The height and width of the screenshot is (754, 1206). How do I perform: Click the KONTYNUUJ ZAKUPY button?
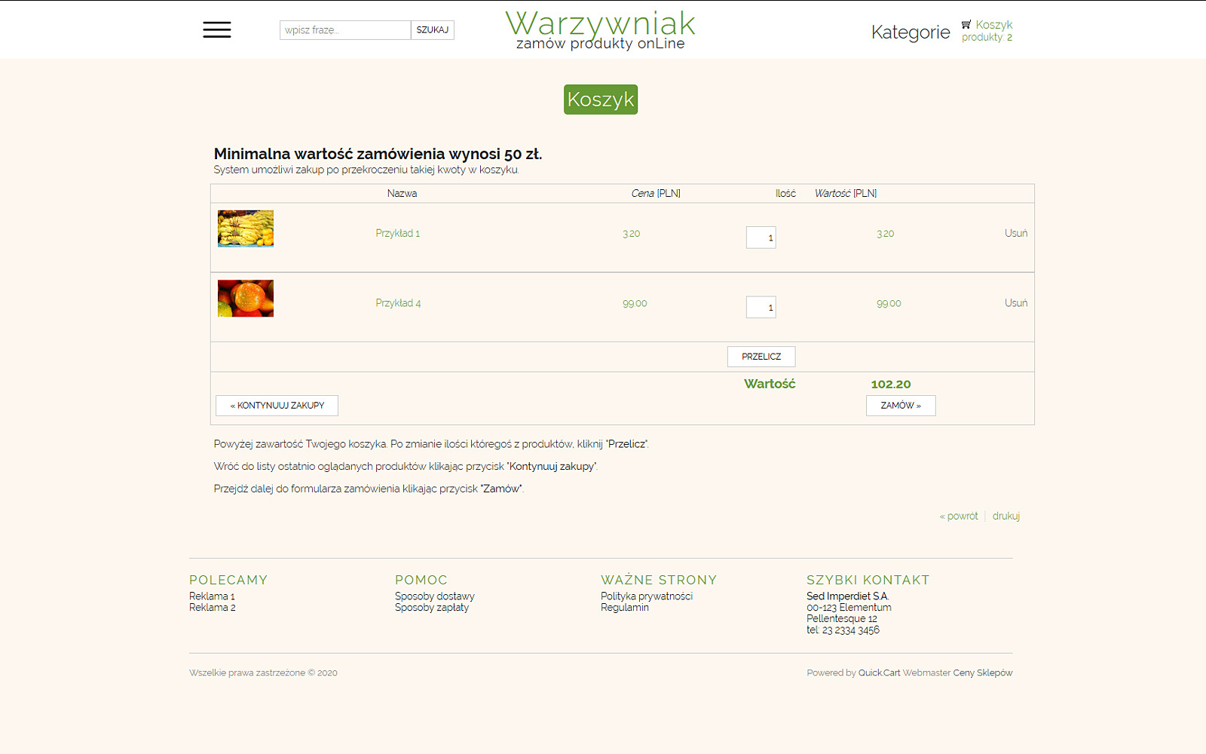click(x=277, y=406)
